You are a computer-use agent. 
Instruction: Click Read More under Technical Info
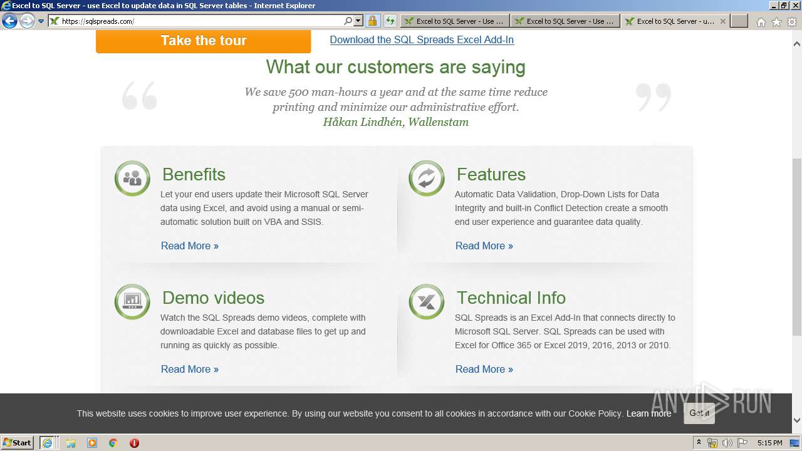(484, 369)
